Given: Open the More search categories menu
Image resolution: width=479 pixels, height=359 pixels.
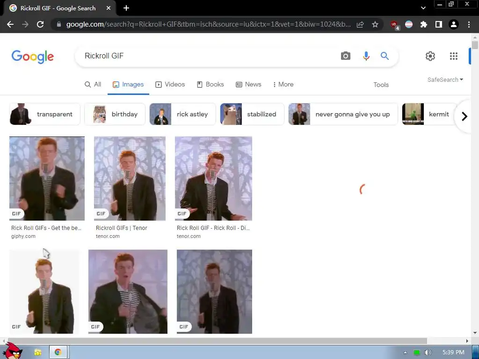Looking at the screenshot, I should pyautogui.click(x=283, y=85).
